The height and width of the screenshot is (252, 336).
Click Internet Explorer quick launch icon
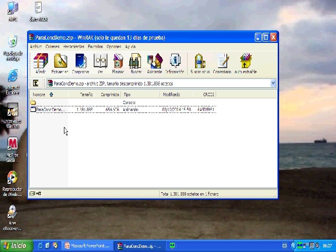[40, 245]
